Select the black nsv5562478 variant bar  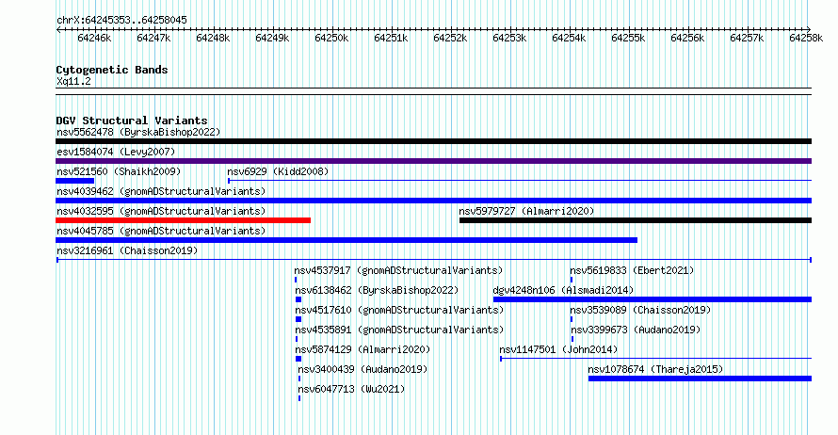pyautogui.click(x=433, y=141)
